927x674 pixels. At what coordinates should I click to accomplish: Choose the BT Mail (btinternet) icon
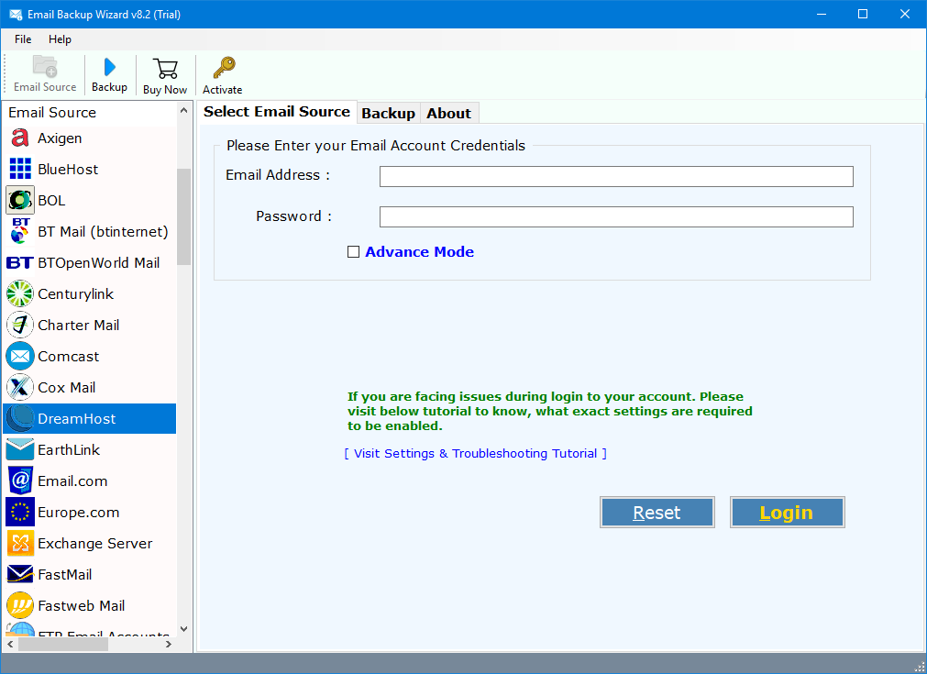[x=20, y=231]
